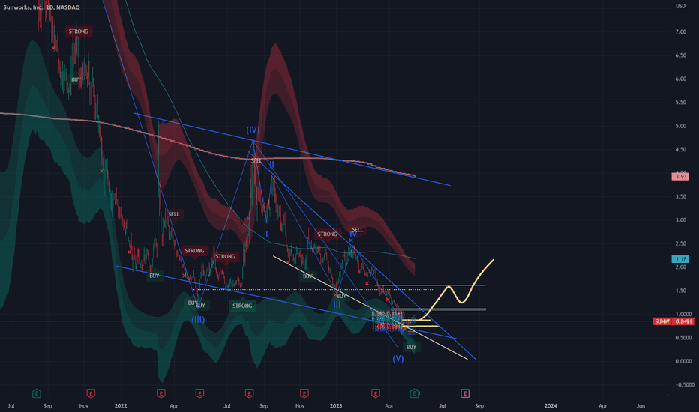
Task: Click the green BUY label near Feb 2022
Action: click(x=154, y=276)
